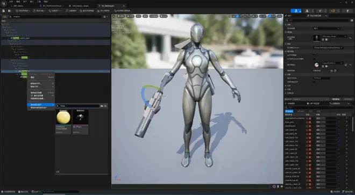The width and height of the screenshot is (355, 195).
Task: Open skeleton tree settings gear
Action: pyautogui.click(x=104, y=17)
